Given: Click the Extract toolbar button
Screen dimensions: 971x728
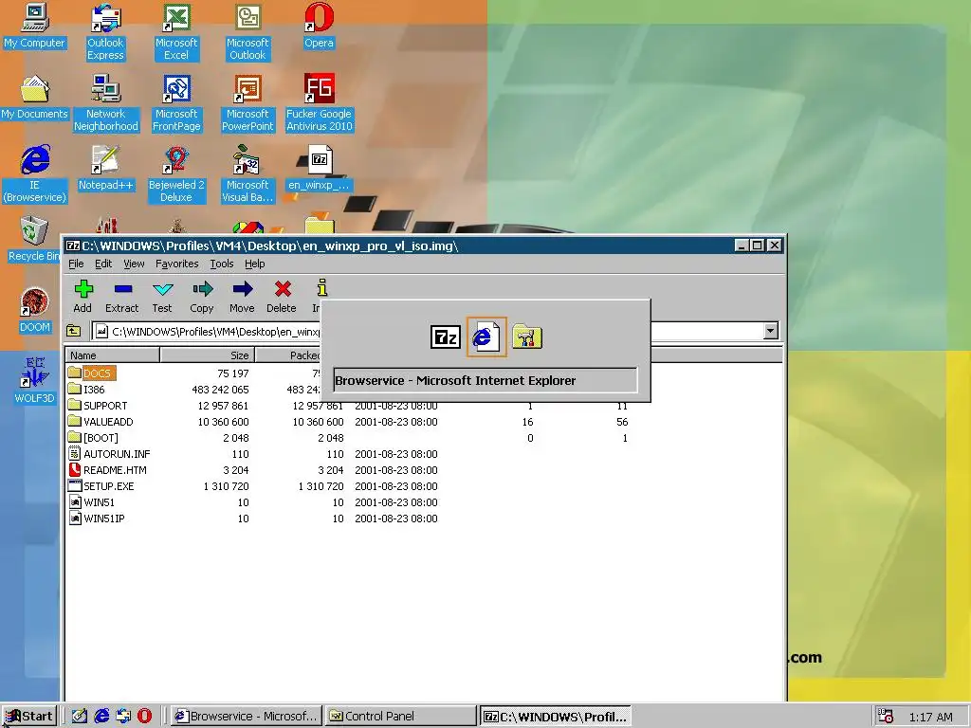Looking at the screenshot, I should click(x=122, y=297).
